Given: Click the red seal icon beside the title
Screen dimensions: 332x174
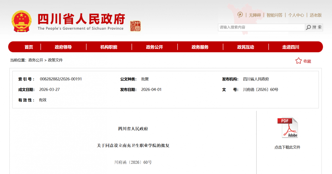Looking at the screenshot, I should click(135, 26).
